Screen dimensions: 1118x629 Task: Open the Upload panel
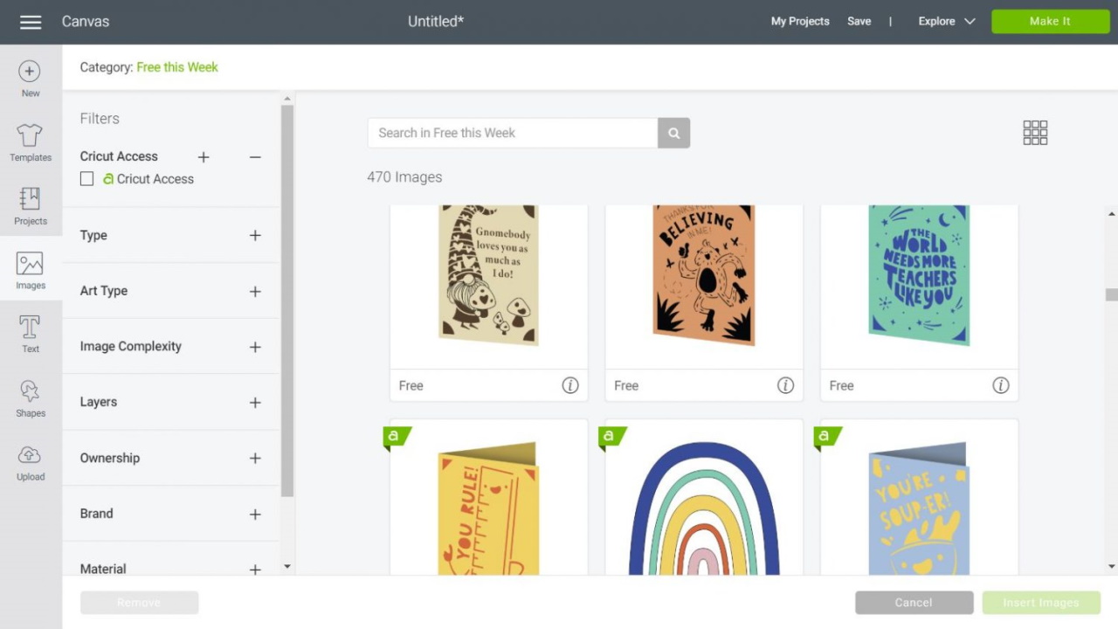30,461
